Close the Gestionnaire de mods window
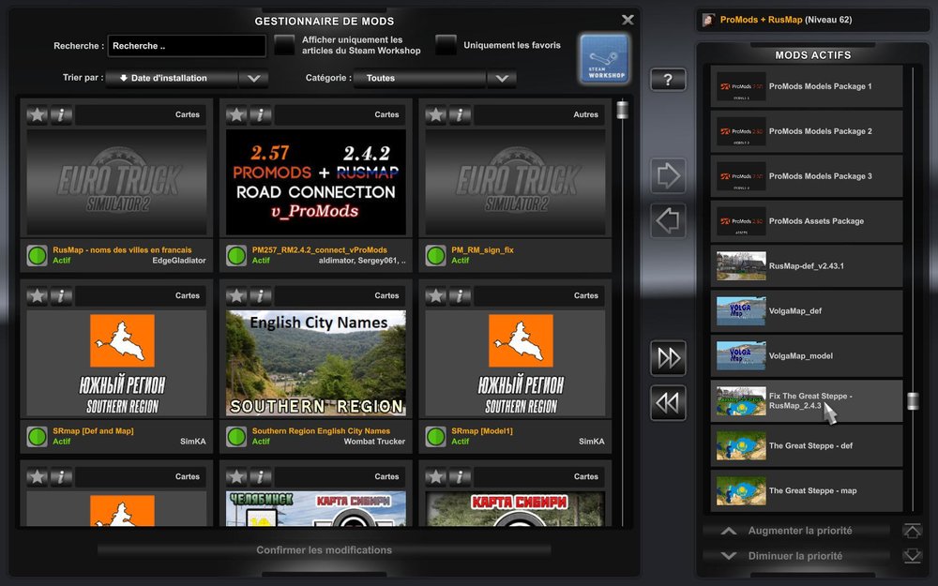 628,20
